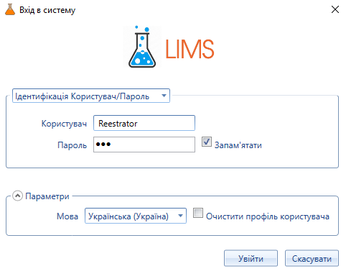
Task: Focus the Користувач field containing Reestrator
Action: (x=144, y=123)
